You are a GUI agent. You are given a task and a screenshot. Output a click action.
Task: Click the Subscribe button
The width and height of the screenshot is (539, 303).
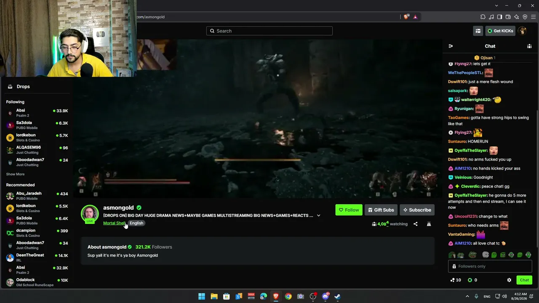coord(417,210)
